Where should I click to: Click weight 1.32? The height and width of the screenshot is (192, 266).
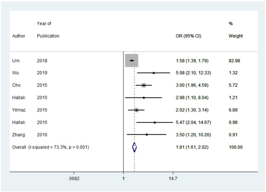(x=233, y=73)
